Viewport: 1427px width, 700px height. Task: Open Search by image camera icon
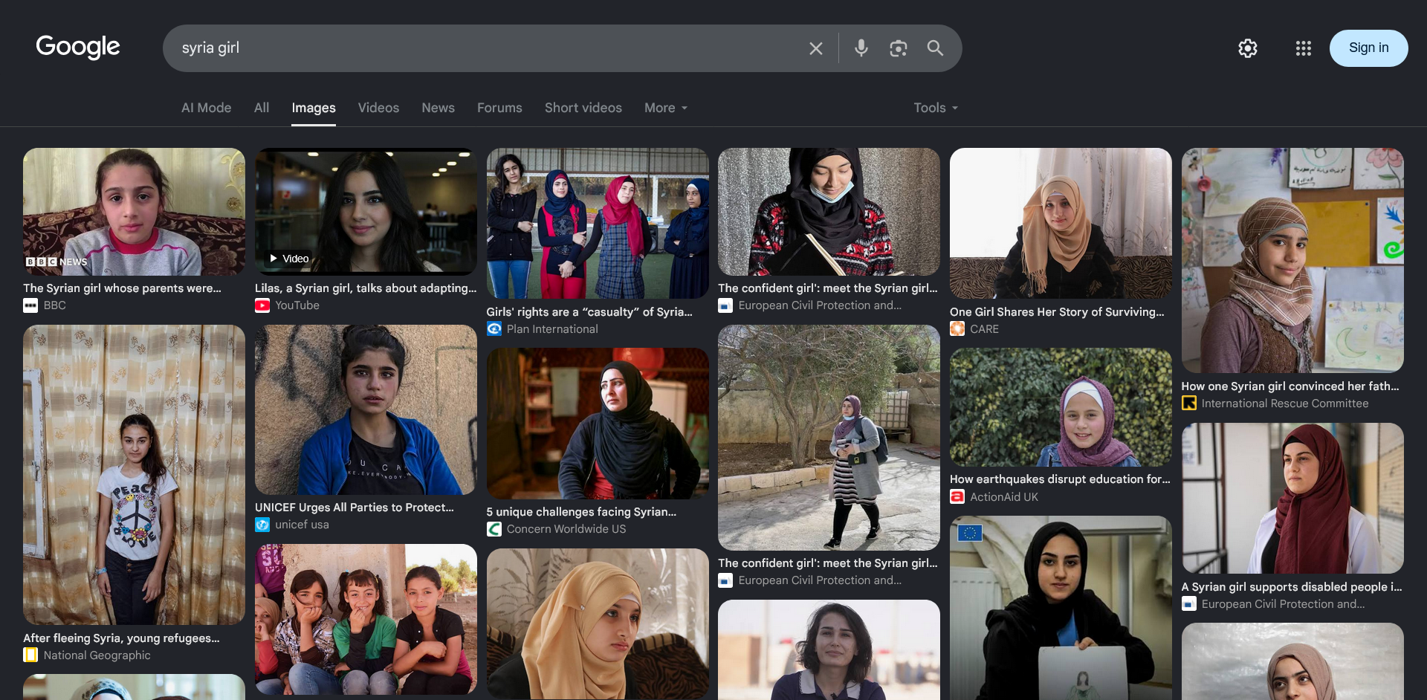point(899,48)
